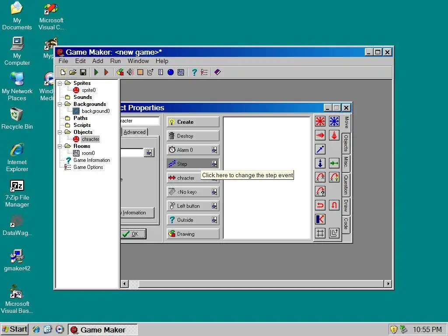Click Game Maker taskbar button
Screen dimensions: 448x336
[102, 330]
